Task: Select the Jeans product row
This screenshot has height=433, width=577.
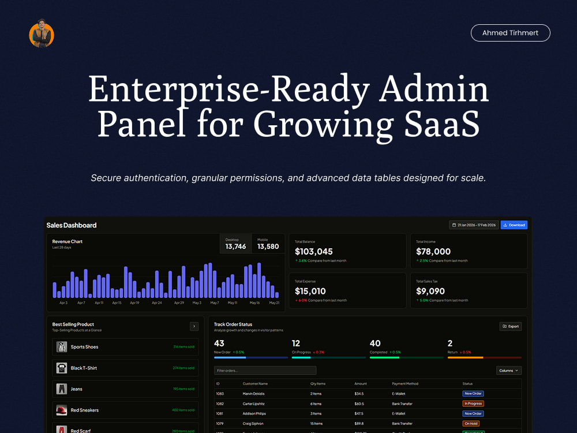Action: tap(125, 389)
